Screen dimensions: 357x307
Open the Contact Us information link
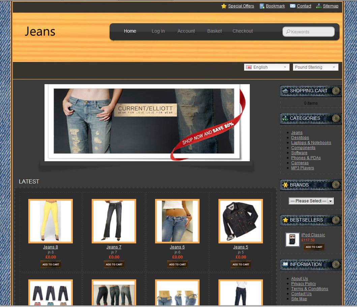(x=301, y=294)
